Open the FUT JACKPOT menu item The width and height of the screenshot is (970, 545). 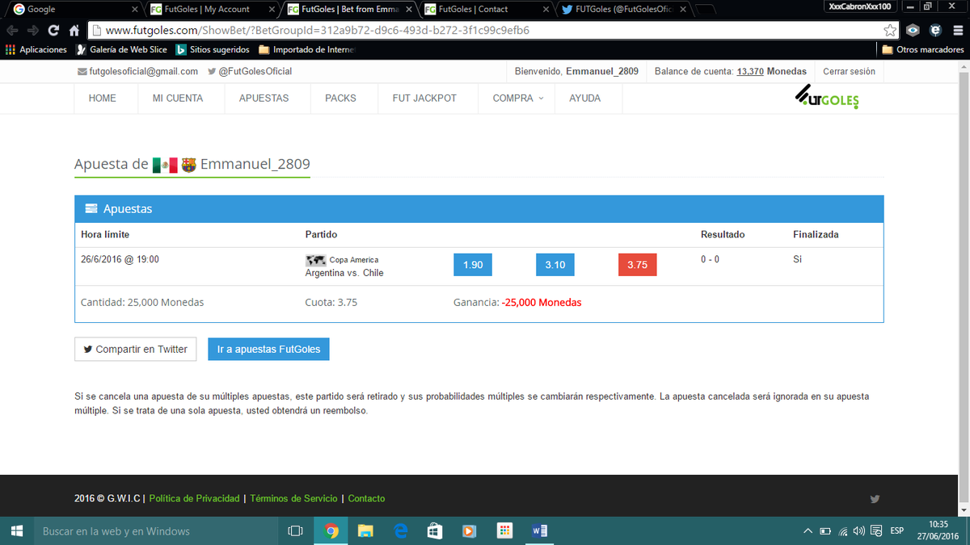[424, 99]
